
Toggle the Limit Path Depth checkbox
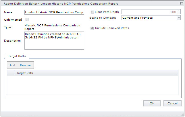[92, 12]
